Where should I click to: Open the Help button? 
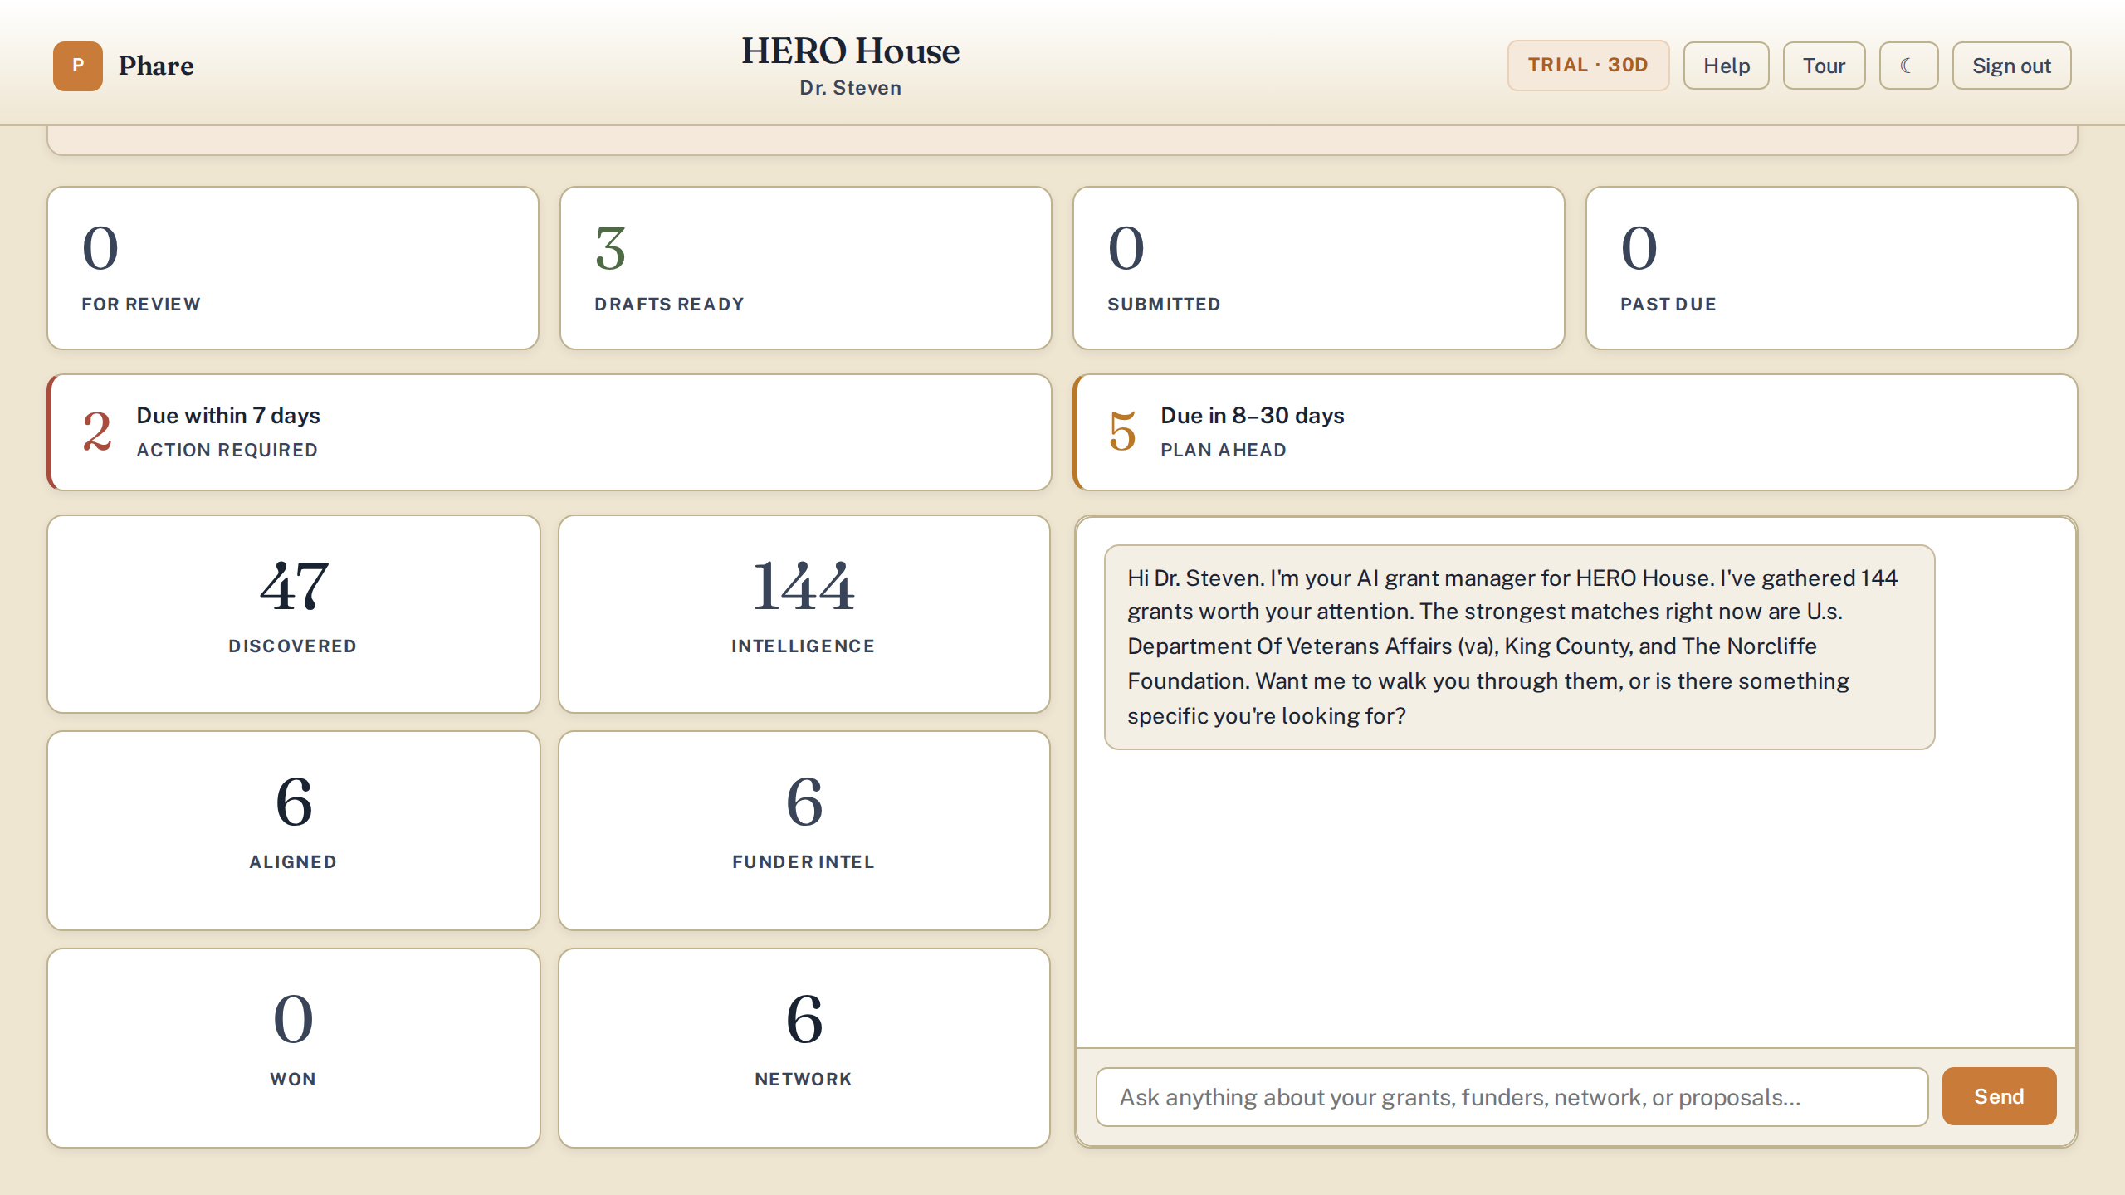pyautogui.click(x=1727, y=66)
